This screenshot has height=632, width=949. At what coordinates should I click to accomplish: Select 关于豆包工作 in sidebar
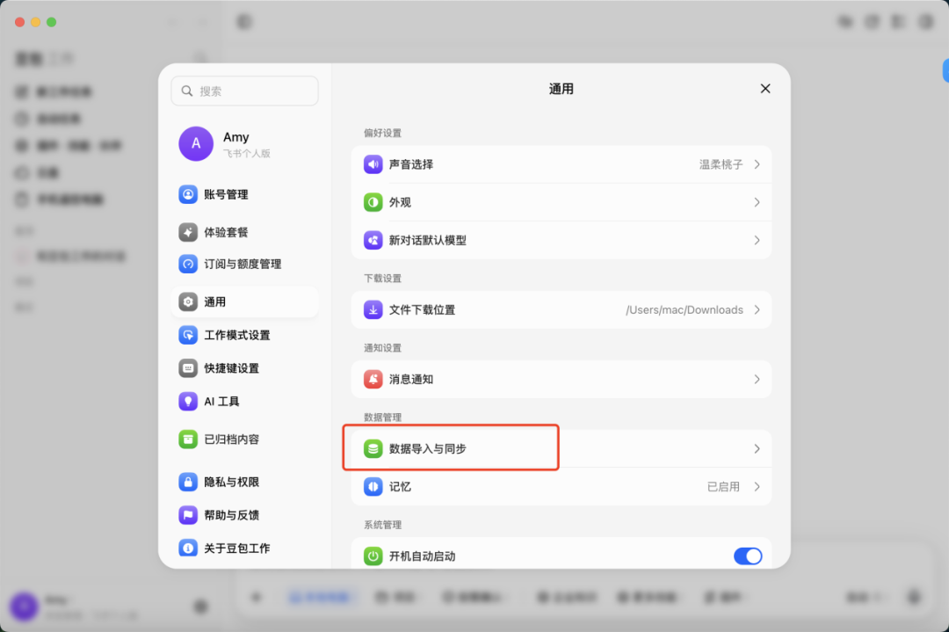point(244,548)
